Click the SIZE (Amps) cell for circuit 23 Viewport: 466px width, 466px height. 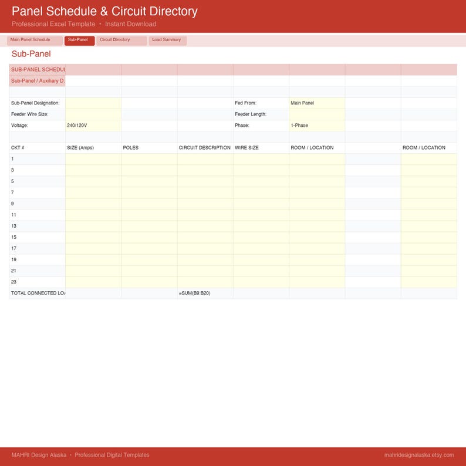tap(93, 282)
